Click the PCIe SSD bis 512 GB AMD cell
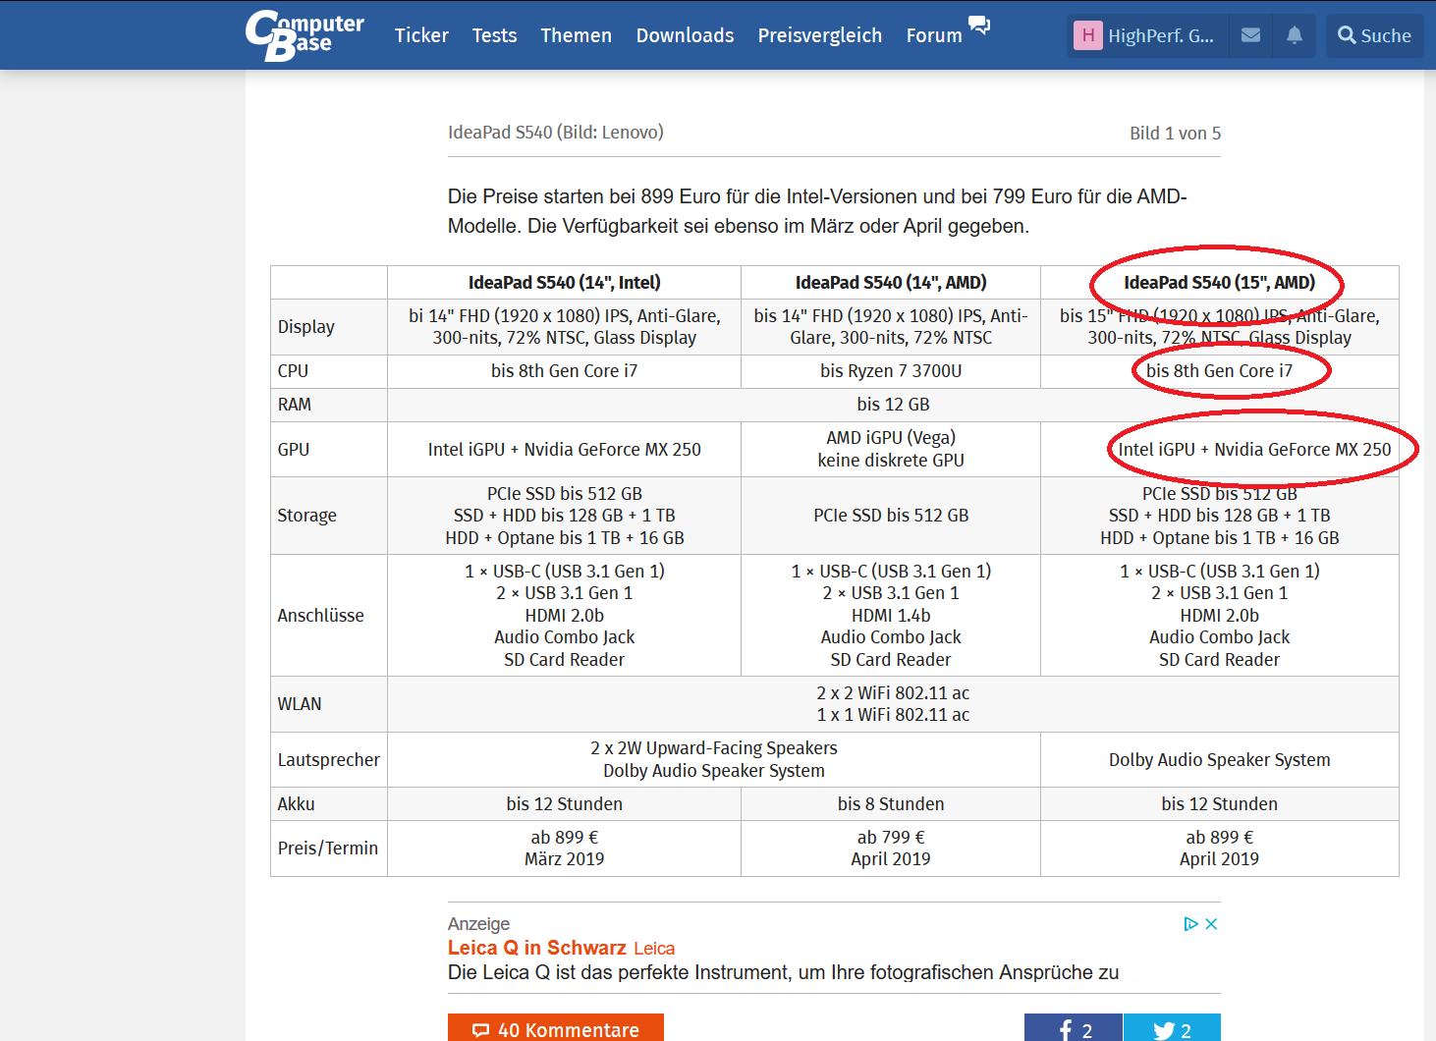This screenshot has height=1041, width=1436. pyautogui.click(x=891, y=516)
